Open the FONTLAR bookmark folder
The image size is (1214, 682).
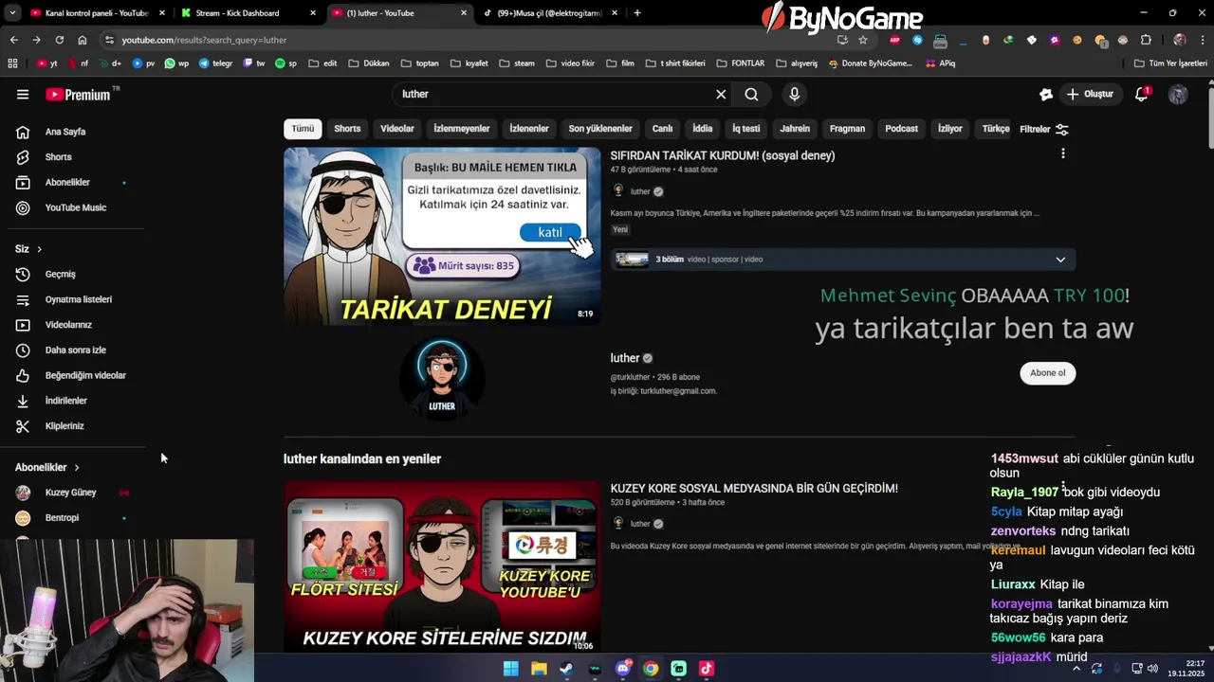pyautogui.click(x=741, y=63)
